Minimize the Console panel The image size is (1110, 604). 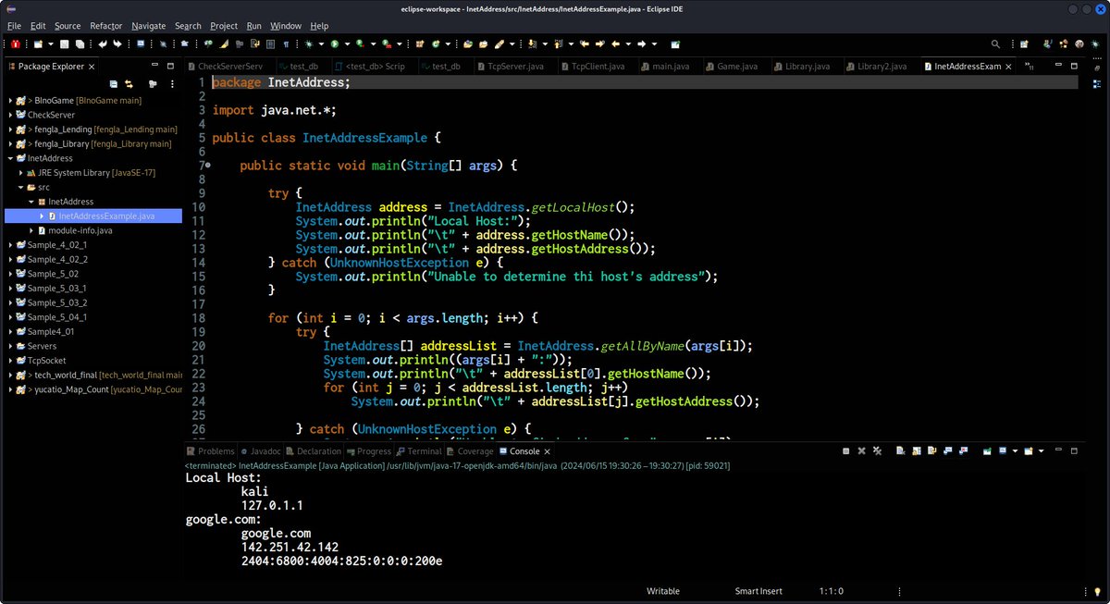pos(1058,450)
